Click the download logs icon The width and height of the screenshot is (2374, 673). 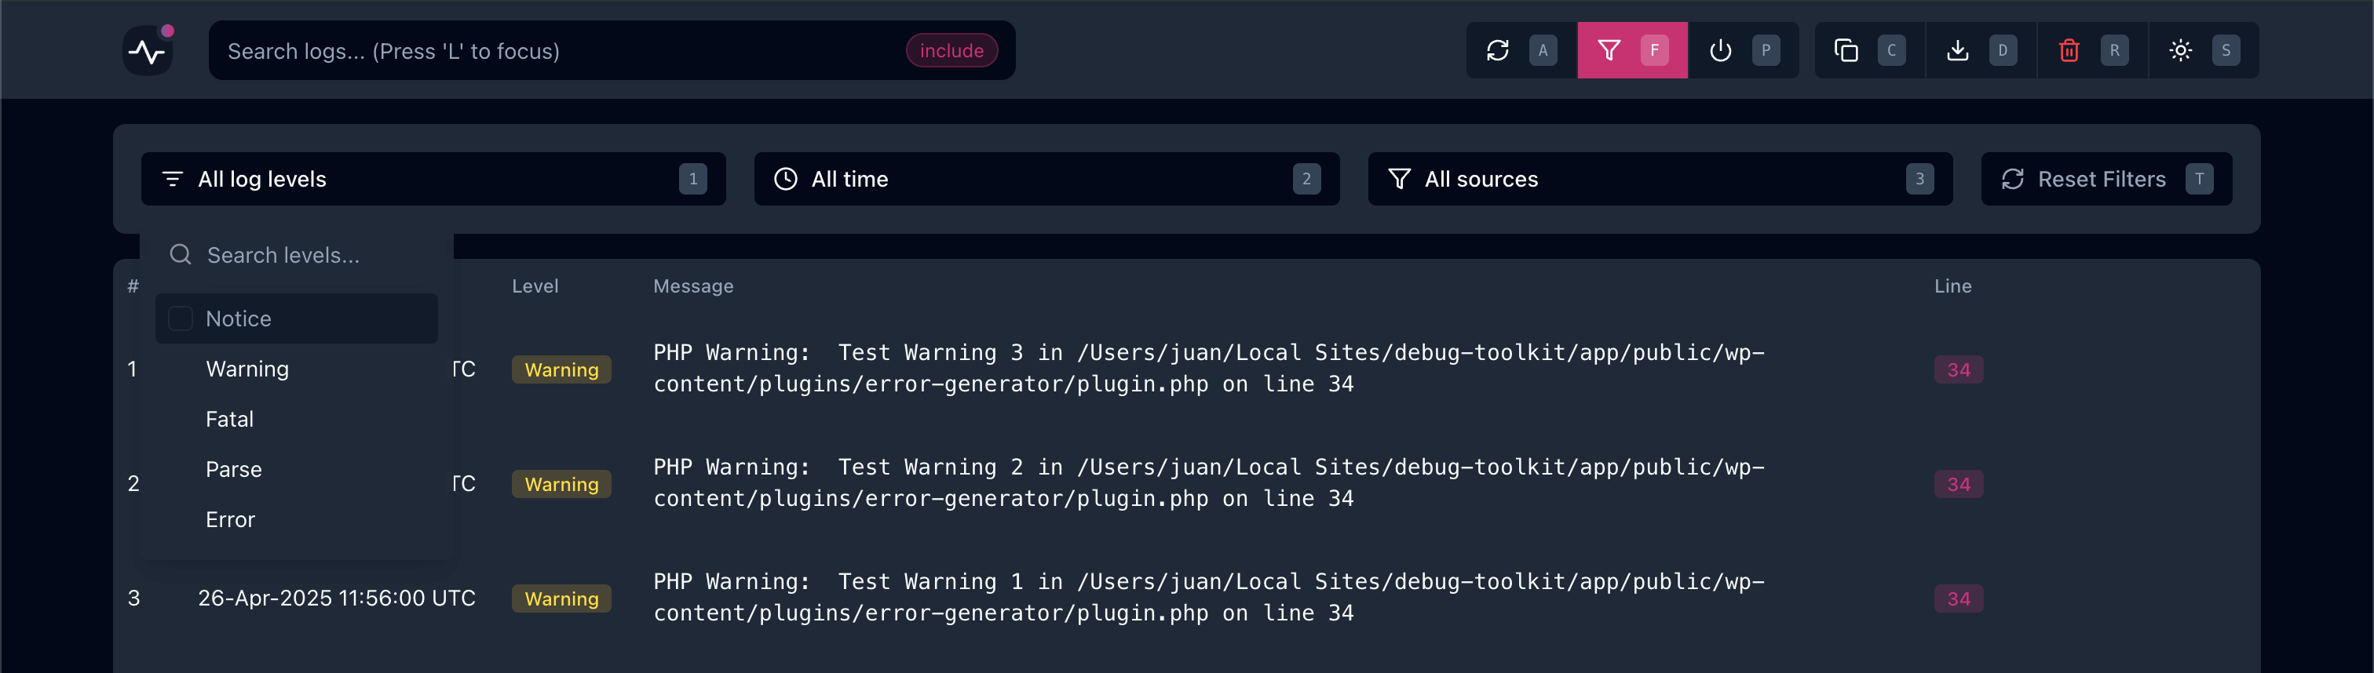(1957, 51)
